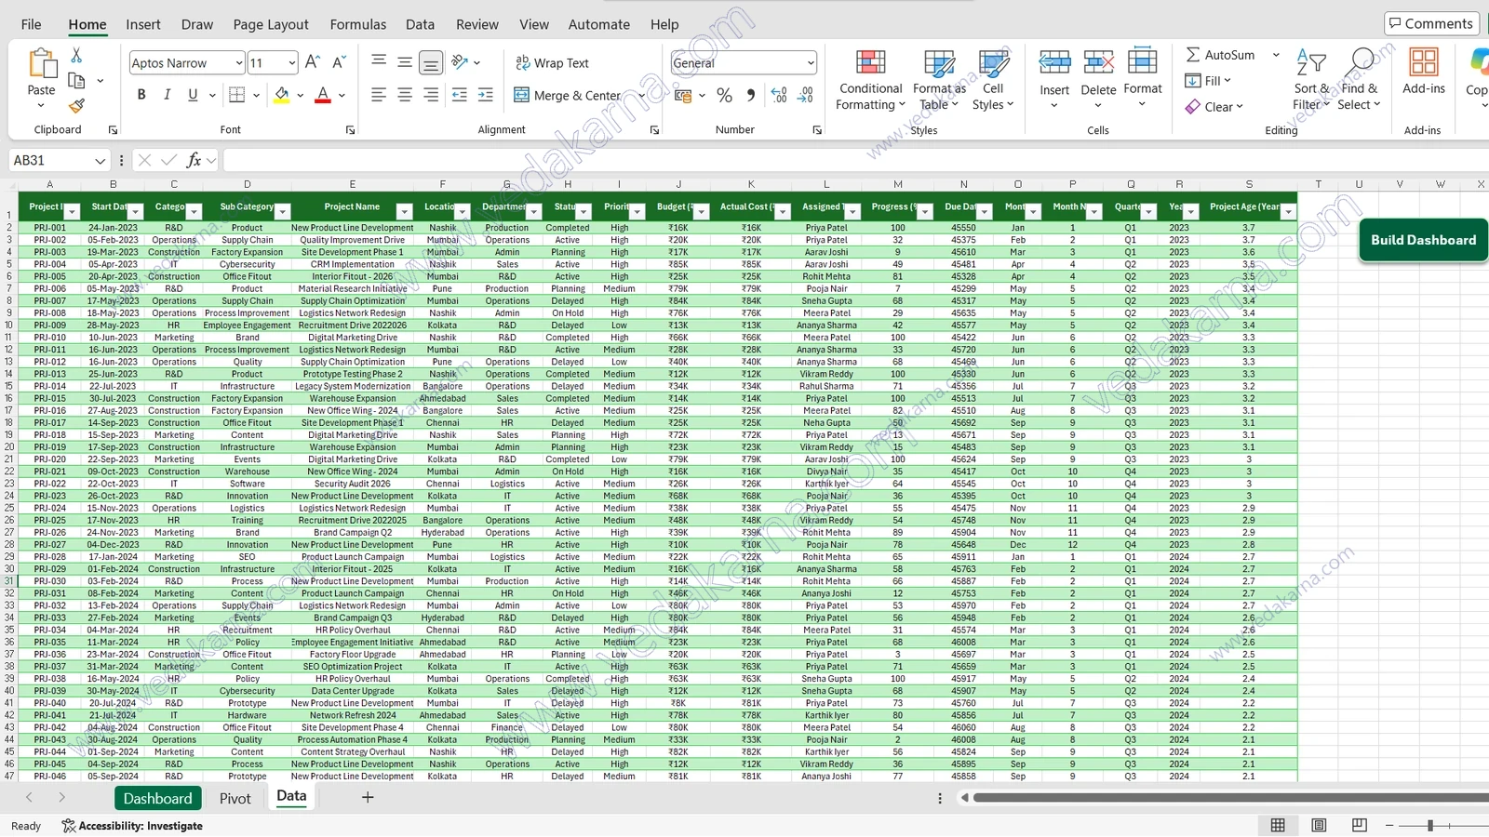1489x837 pixels.
Task: Open the General number format dropdown
Action: point(811,62)
